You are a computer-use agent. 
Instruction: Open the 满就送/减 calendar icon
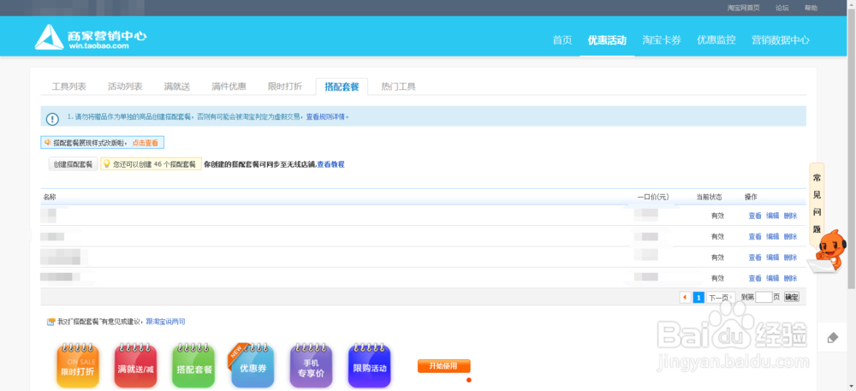[135, 365]
